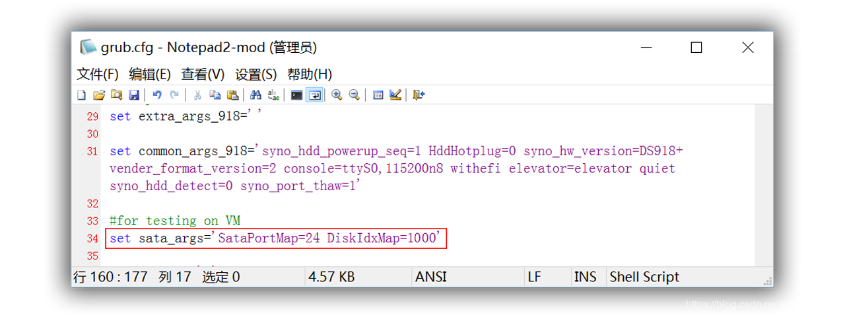Save the file with floppy icon
The width and height of the screenshot is (845, 317).
[x=134, y=95]
